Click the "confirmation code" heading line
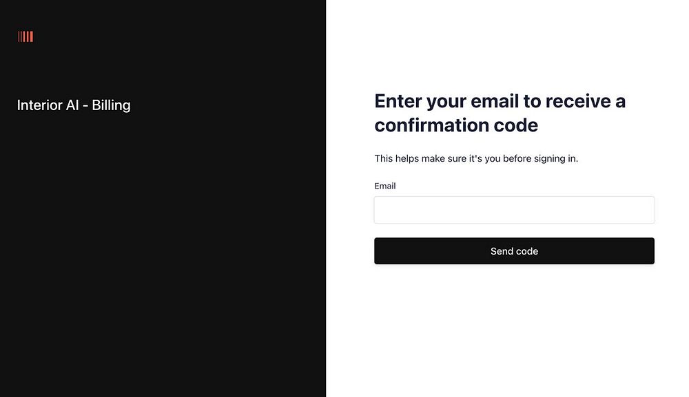 [455, 125]
